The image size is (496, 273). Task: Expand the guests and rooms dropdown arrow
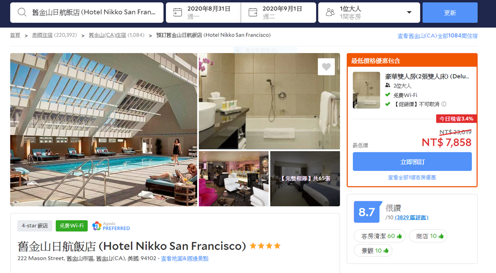409,13
